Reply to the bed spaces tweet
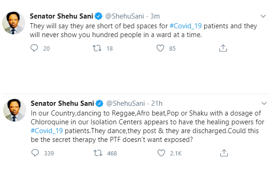 (34, 48)
